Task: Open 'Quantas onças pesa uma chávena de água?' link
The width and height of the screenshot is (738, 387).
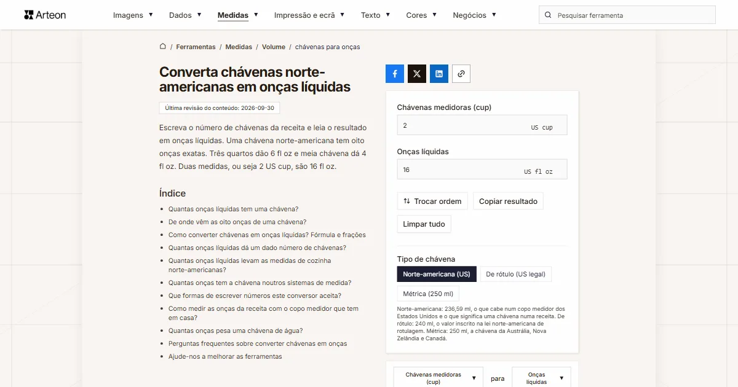Action: point(236,330)
